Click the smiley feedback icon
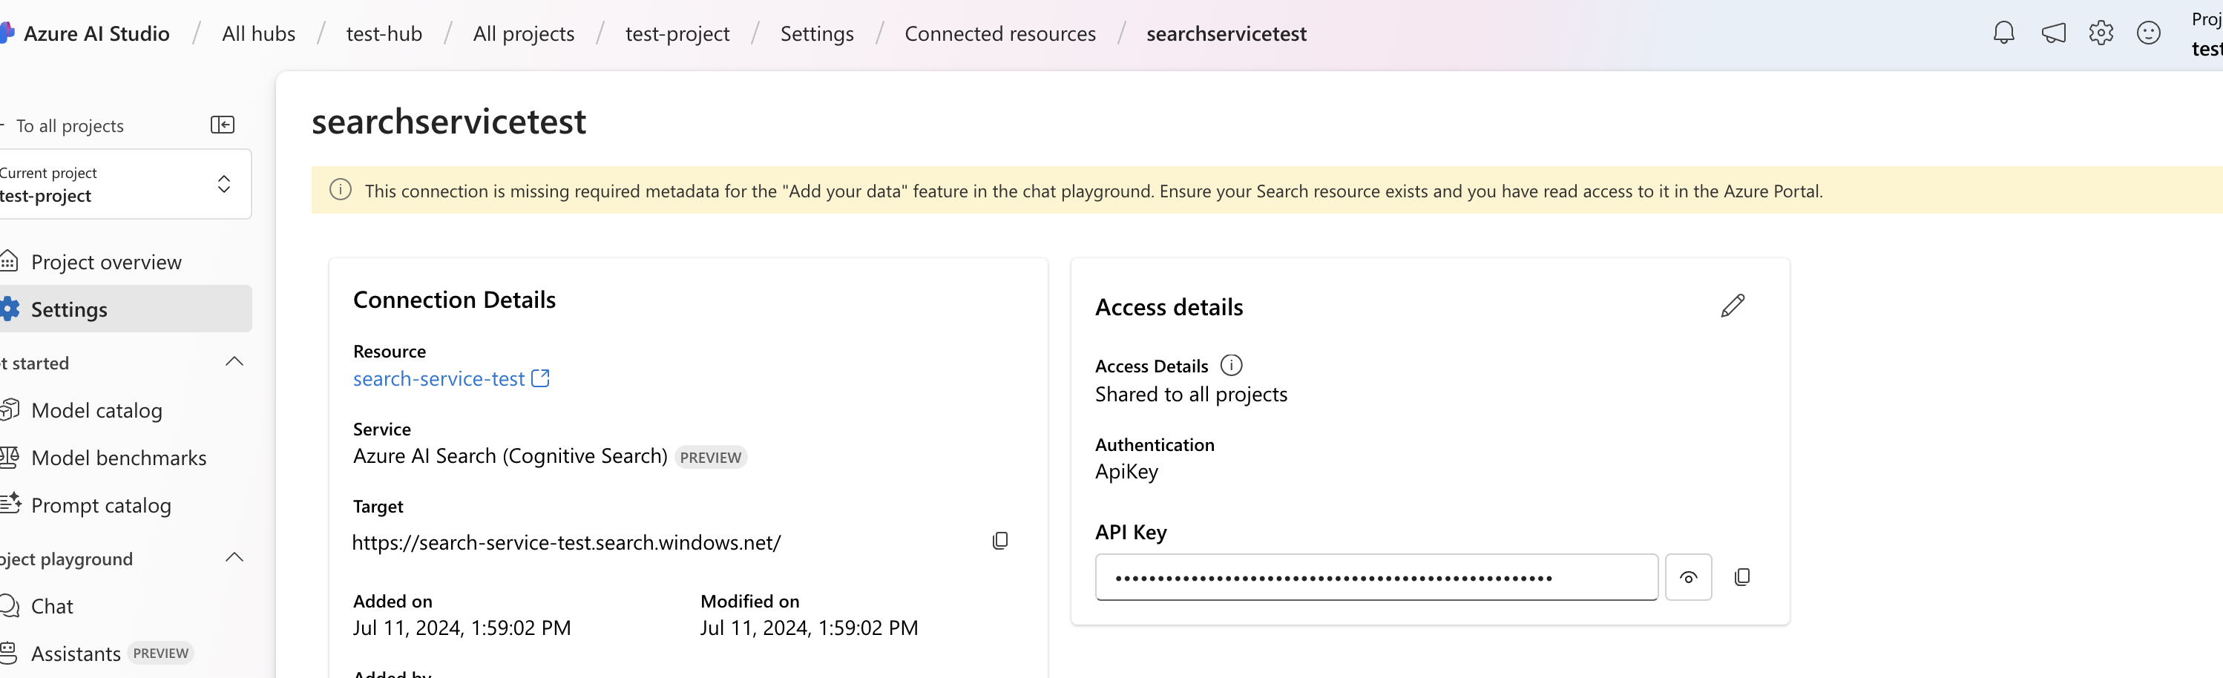The width and height of the screenshot is (2223, 678). click(x=2148, y=33)
